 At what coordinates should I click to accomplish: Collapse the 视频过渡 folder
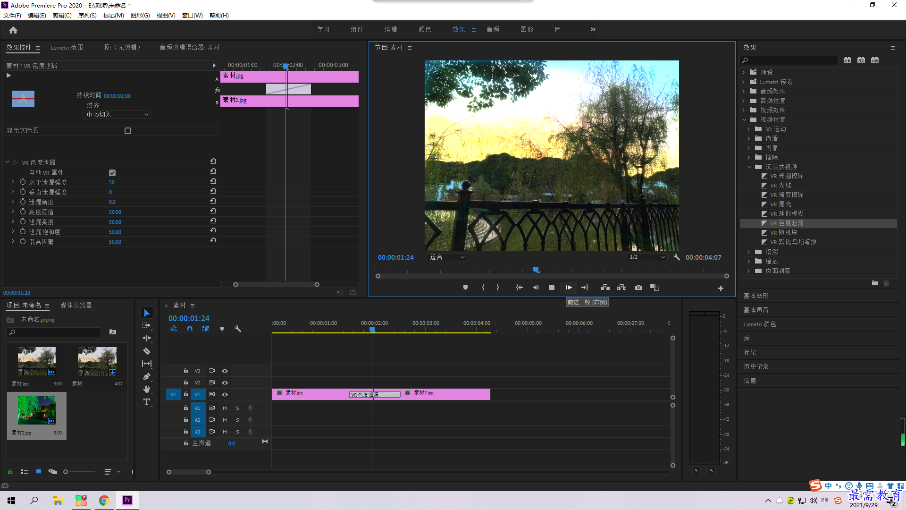tap(744, 119)
